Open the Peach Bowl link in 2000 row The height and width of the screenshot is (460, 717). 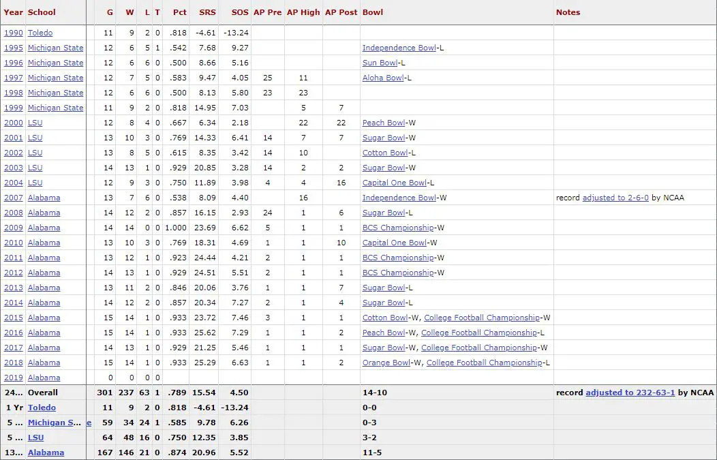[x=384, y=123]
